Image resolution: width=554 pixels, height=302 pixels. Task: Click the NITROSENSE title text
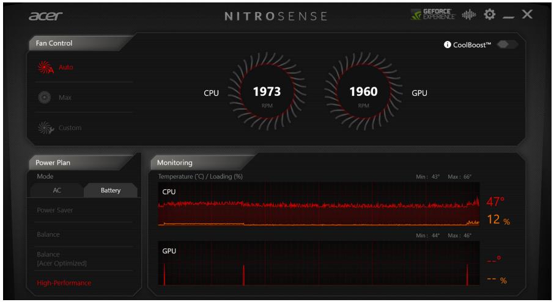(276, 16)
